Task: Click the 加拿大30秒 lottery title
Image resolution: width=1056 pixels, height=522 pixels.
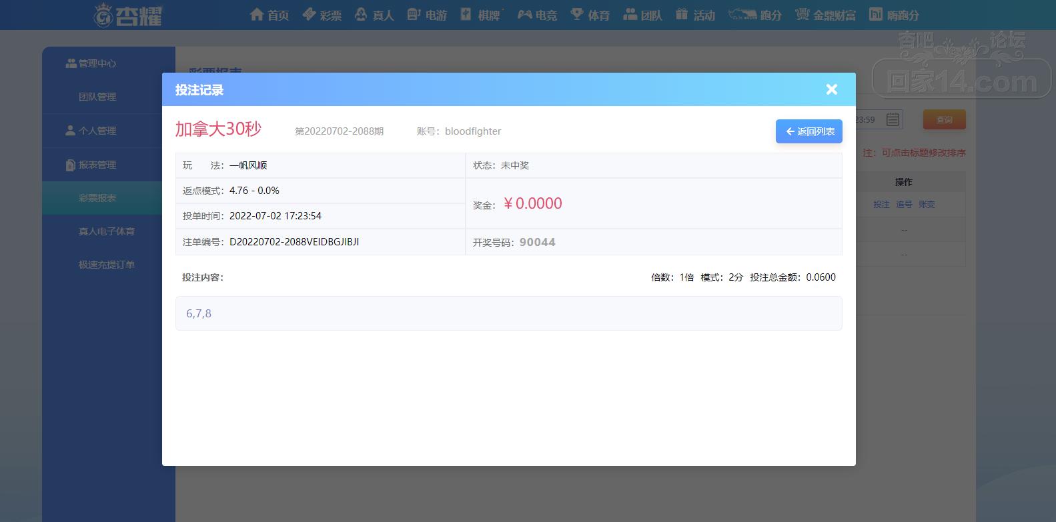Action: pyautogui.click(x=218, y=129)
